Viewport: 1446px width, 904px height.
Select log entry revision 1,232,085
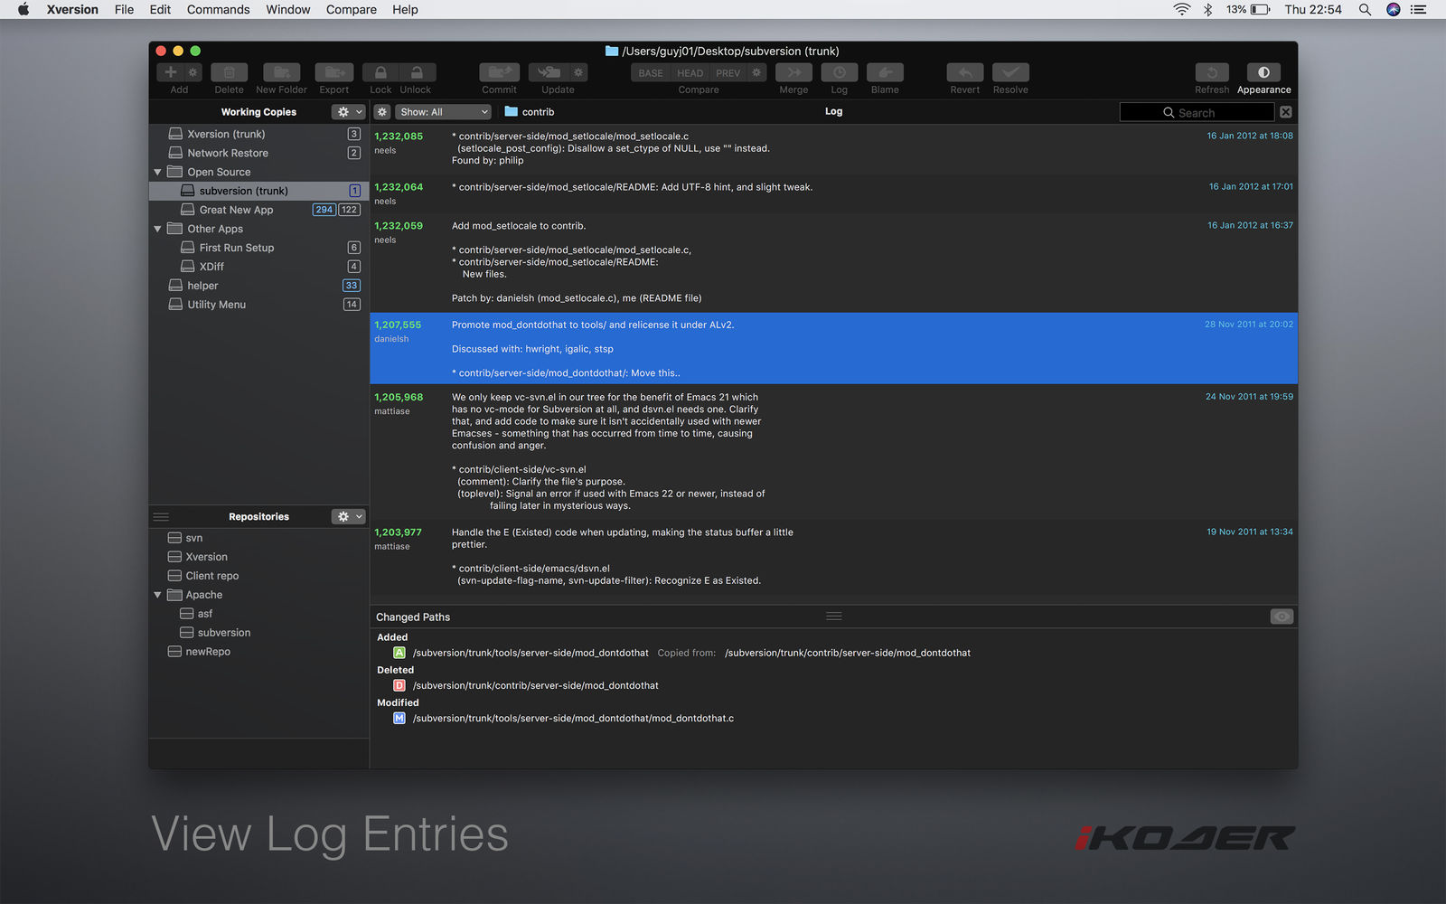(x=833, y=149)
